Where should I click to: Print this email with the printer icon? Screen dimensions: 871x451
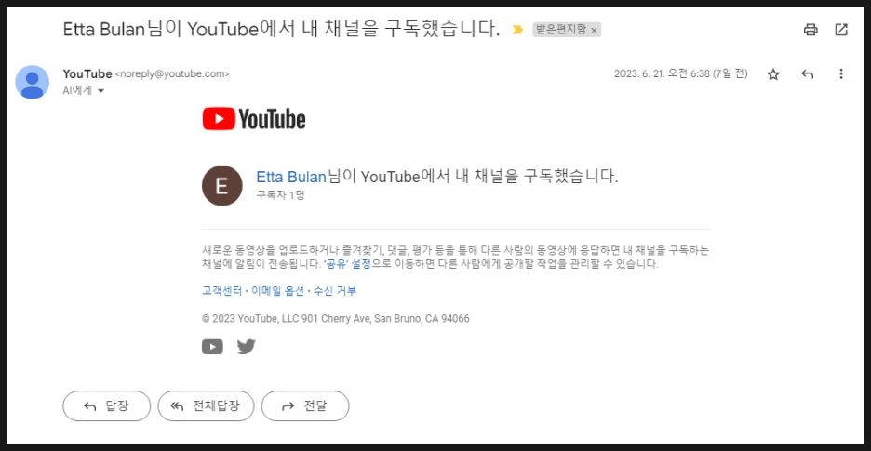tap(811, 30)
